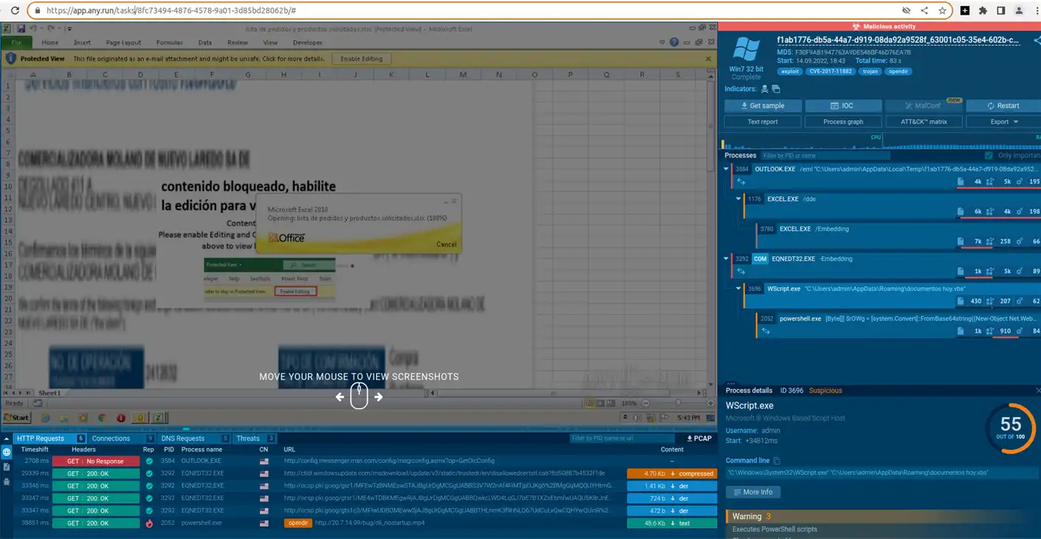This screenshot has height=539, width=1041.
Task: Collapse the EQNEDT32.EXE process tree
Action: (726, 259)
